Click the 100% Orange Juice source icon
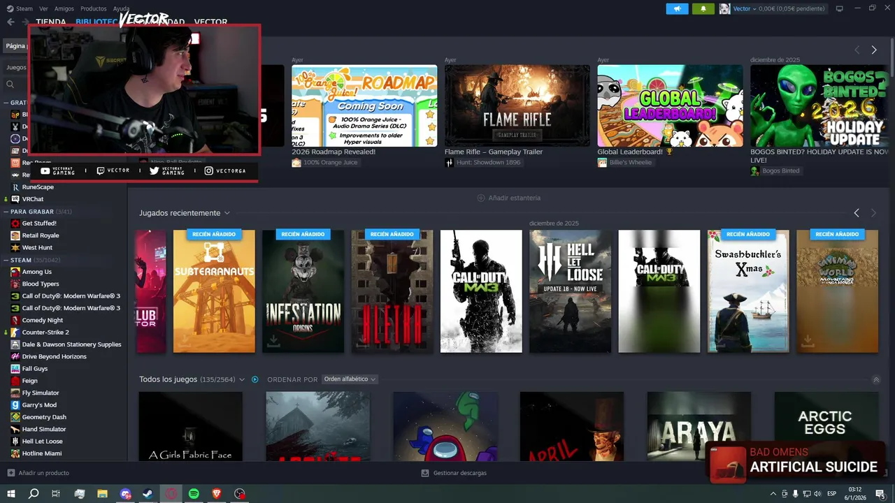Screen dimensions: 895x503 pos(296,163)
